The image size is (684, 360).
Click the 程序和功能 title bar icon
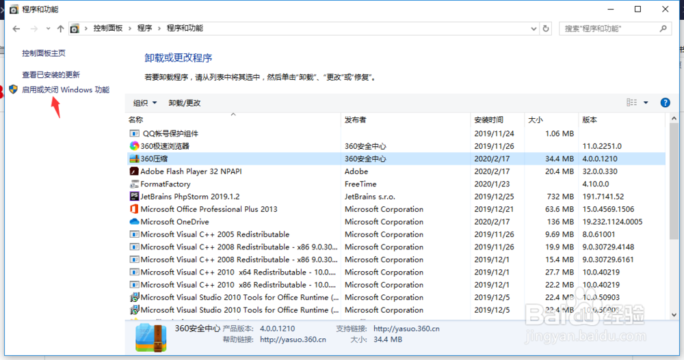pos(14,9)
